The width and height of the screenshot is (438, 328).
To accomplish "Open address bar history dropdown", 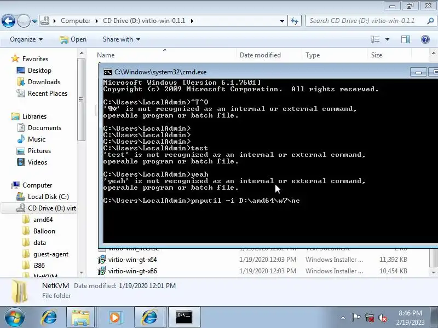I will (282, 21).
